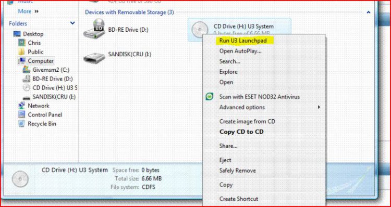Expand the More favorite links

28,11
